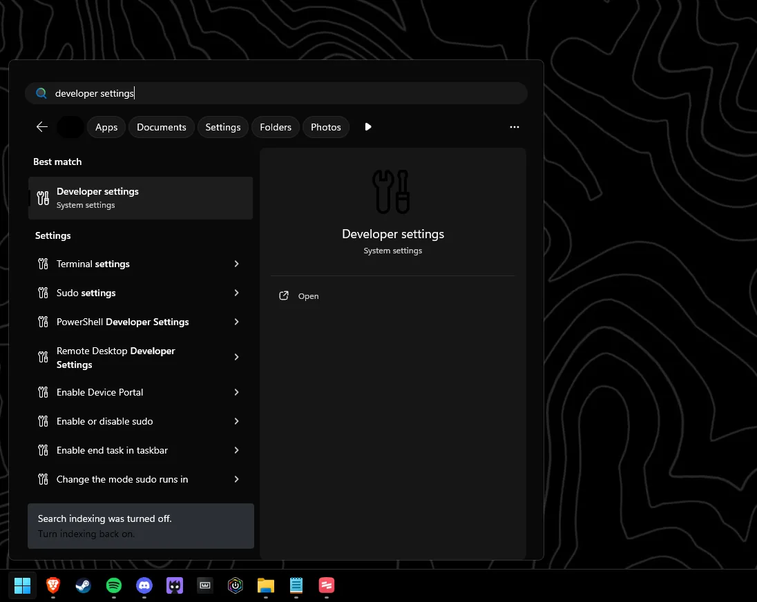This screenshot has width=757, height=602.
Task: Click Turn indexing back on link
Action: click(x=86, y=534)
